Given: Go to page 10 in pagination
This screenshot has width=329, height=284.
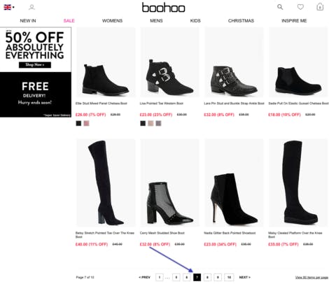Looking at the screenshot, I should point(229,277).
